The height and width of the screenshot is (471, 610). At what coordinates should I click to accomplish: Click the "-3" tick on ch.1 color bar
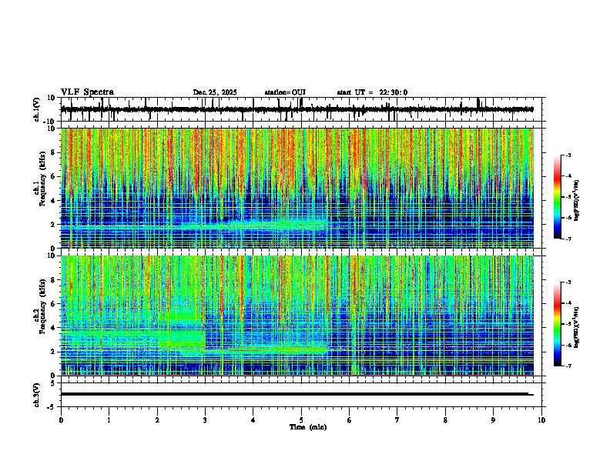pos(568,155)
